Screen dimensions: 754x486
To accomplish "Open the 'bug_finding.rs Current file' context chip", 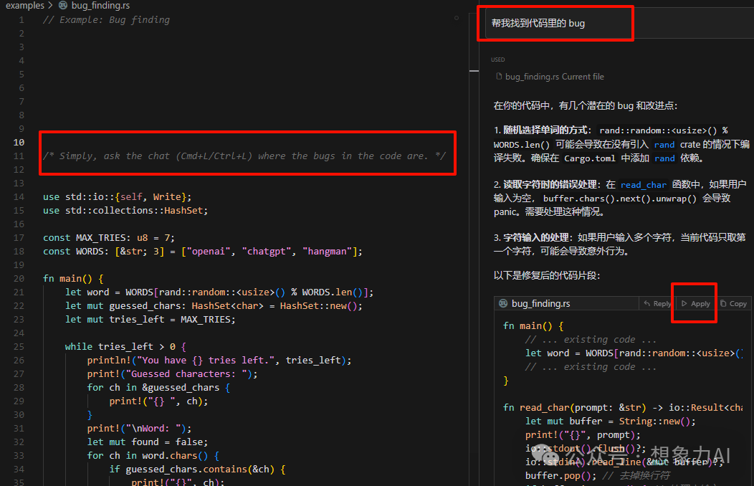I will coord(554,77).
